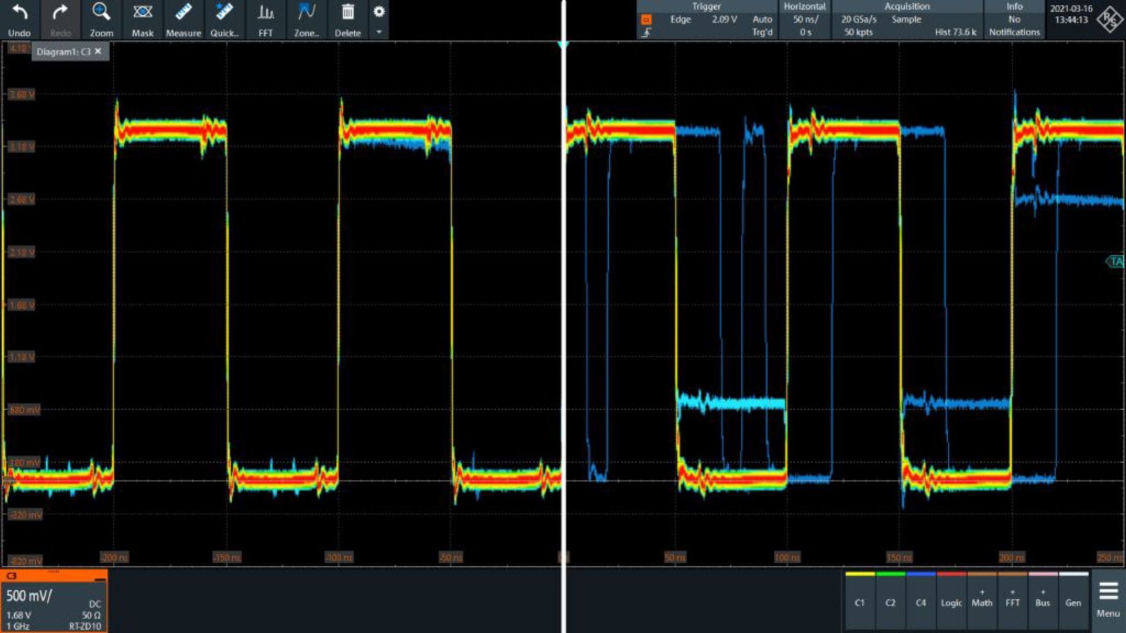Image resolution: width=1126 pixels, height=633 pixels.
Task: Open the Gen generator button
Action: [x=1073, y=601]
